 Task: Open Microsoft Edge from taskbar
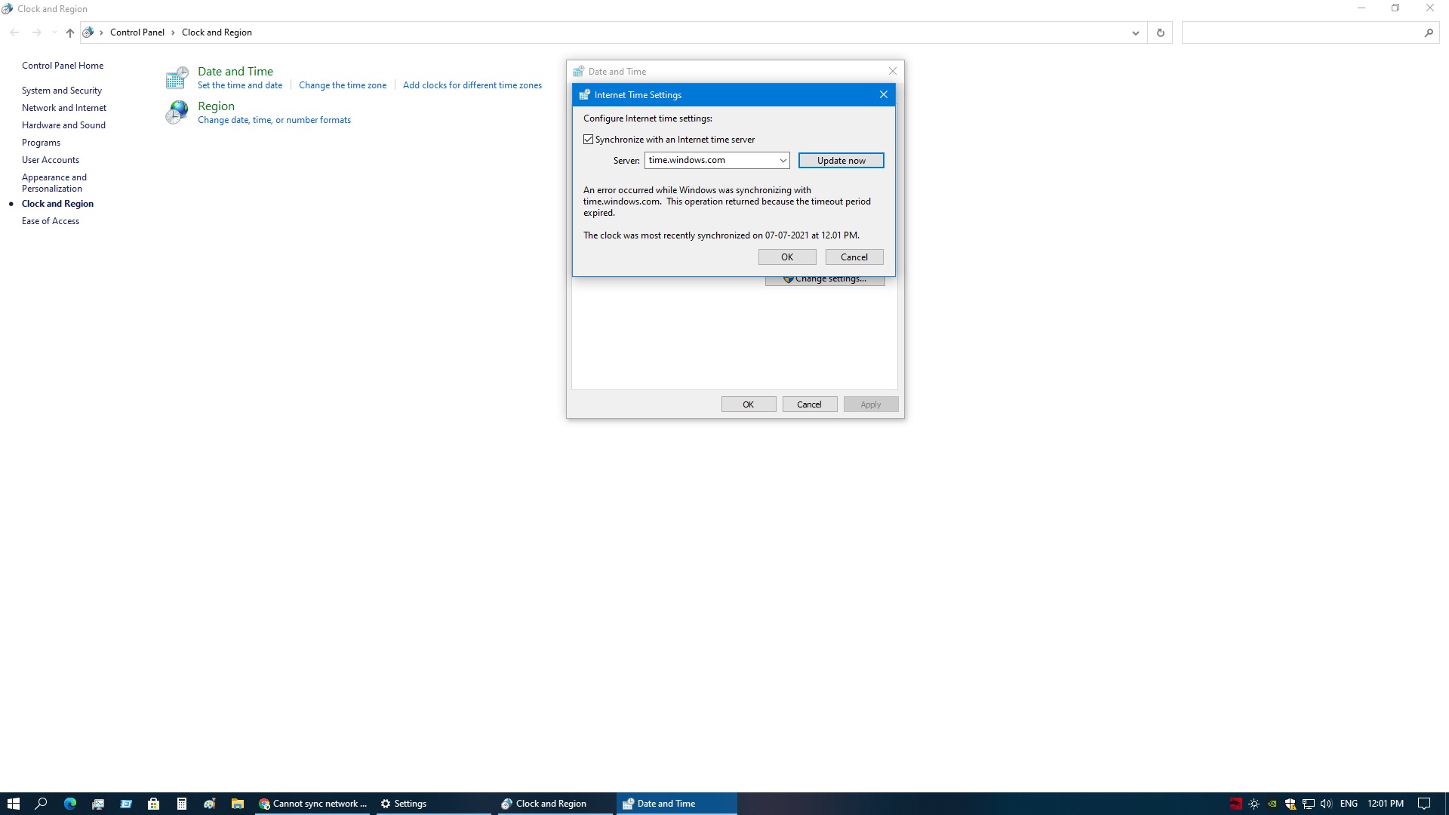click(x=70, y=804)
